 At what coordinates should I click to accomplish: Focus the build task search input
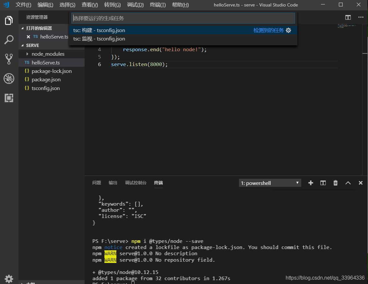(183, 18)
